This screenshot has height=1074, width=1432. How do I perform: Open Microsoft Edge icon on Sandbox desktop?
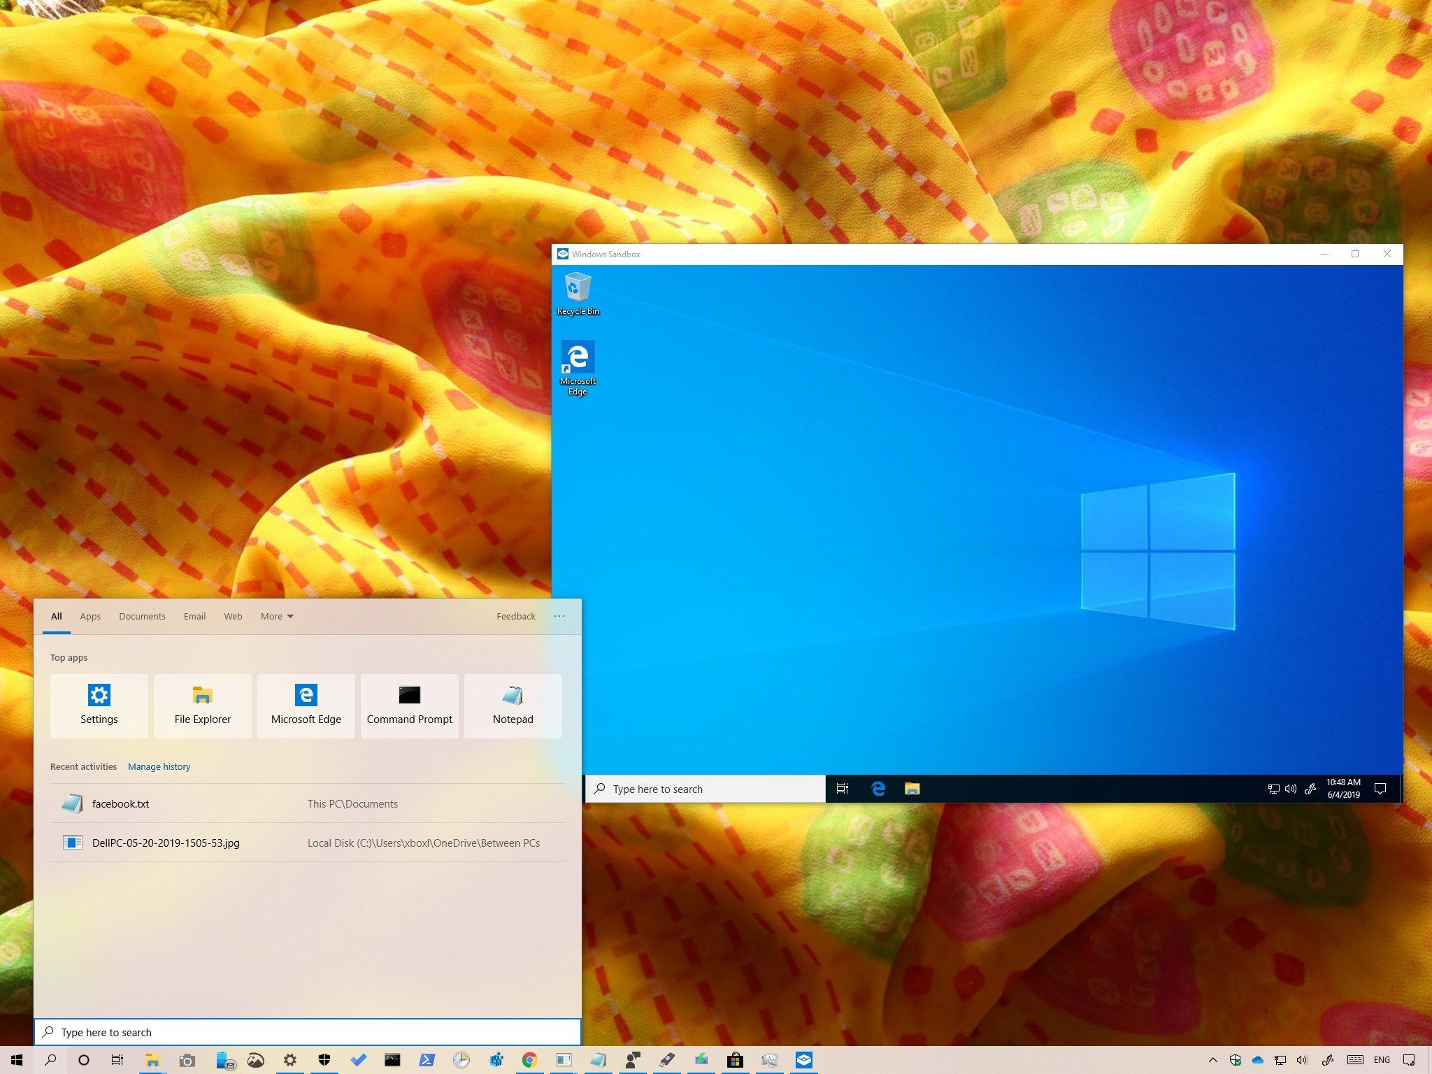pos(578,366)
